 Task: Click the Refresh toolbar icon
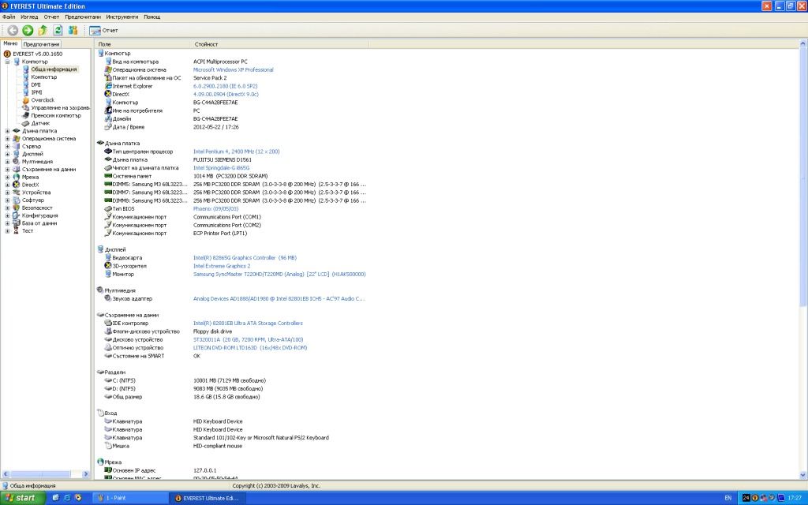tap(58, 31)
